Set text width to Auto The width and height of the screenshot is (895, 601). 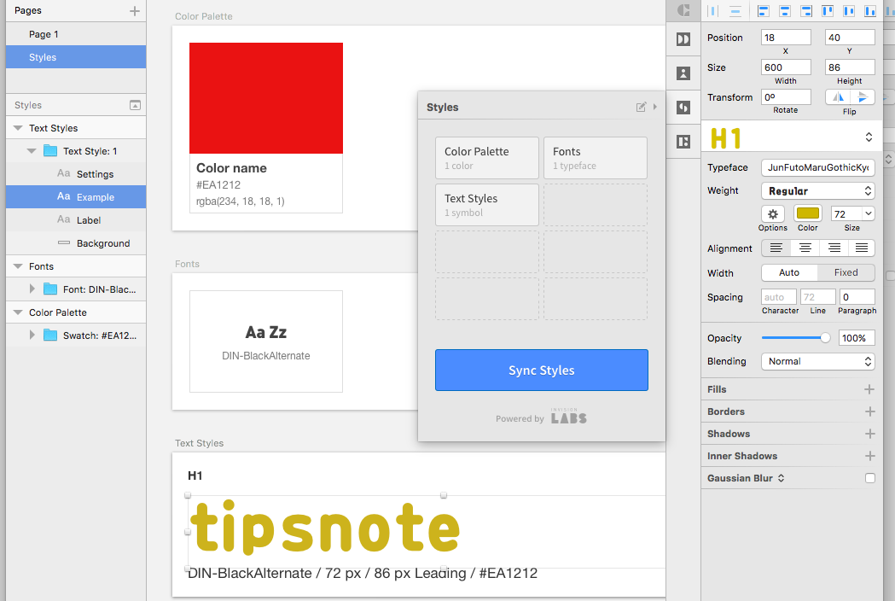789,272
